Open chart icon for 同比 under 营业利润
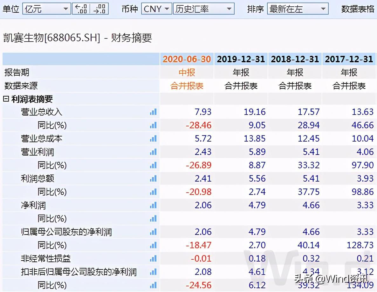The image size is (377, 292). click(x=153, y=165)
